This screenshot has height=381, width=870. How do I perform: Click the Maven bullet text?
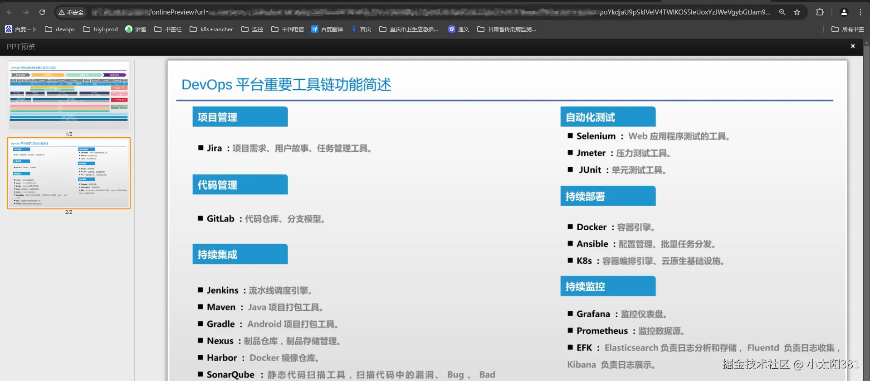click(x=260, y=307)
